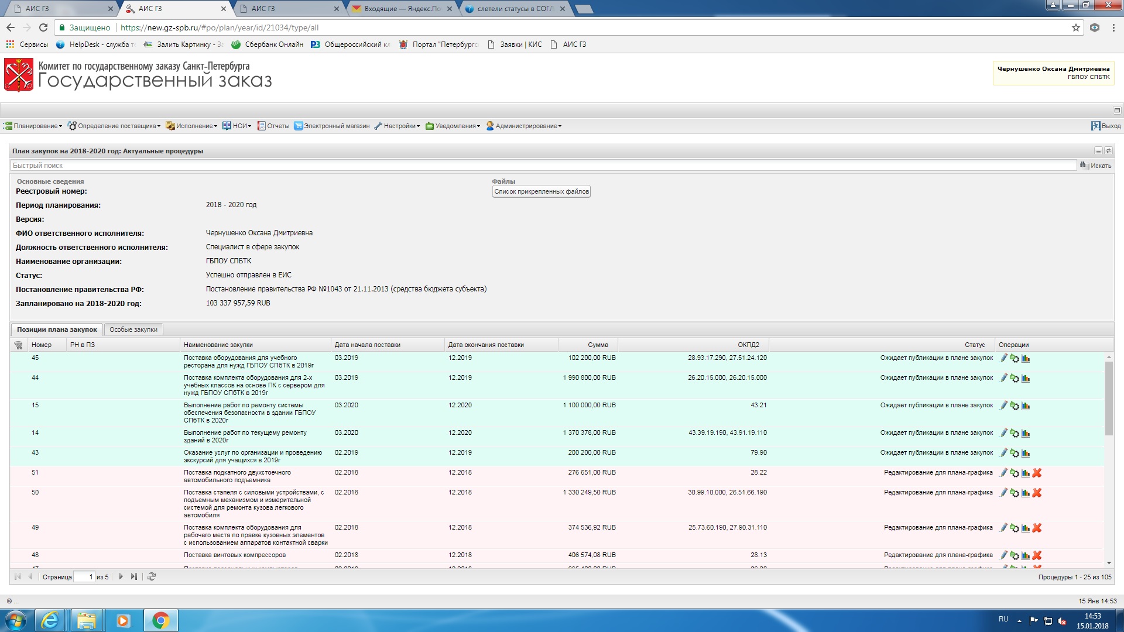Go to next page of procedures

point(121,577)
